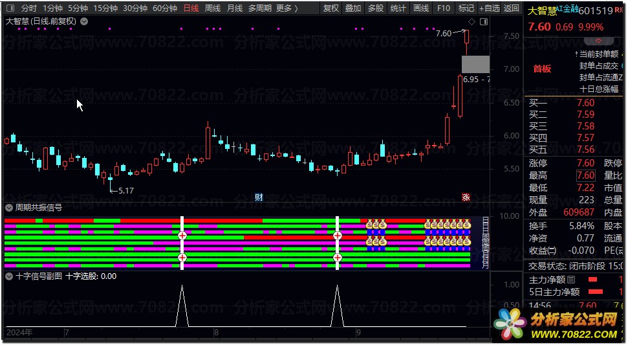Select the 买五 bid price 7.56
The image size is (628, 345).
point(585,150)
